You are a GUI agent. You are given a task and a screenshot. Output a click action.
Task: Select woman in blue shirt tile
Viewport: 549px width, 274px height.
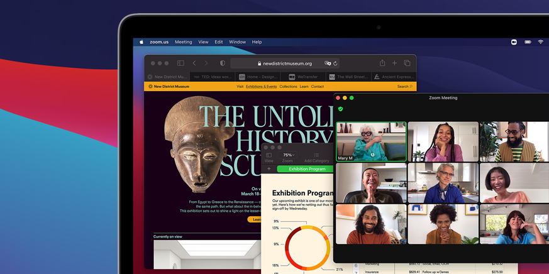coord(514,224)
